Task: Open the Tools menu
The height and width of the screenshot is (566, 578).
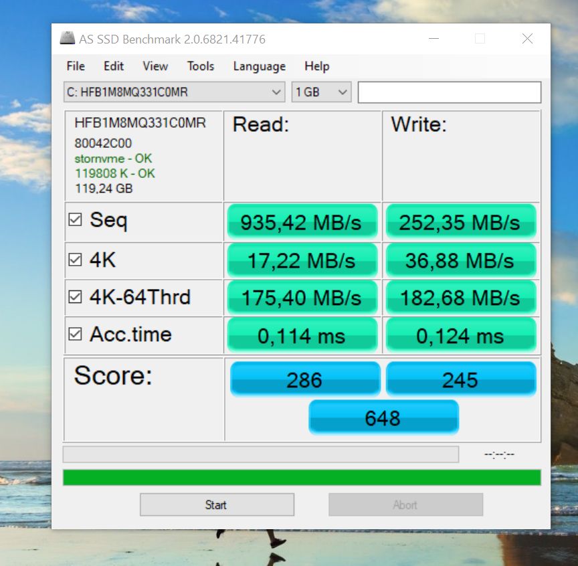Action: pos(201,66)
